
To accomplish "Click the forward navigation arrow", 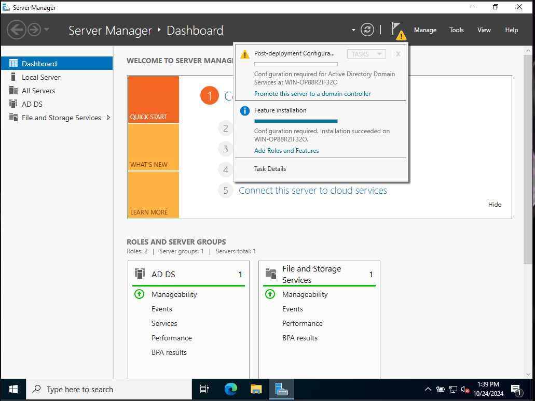I will [34, 30].
